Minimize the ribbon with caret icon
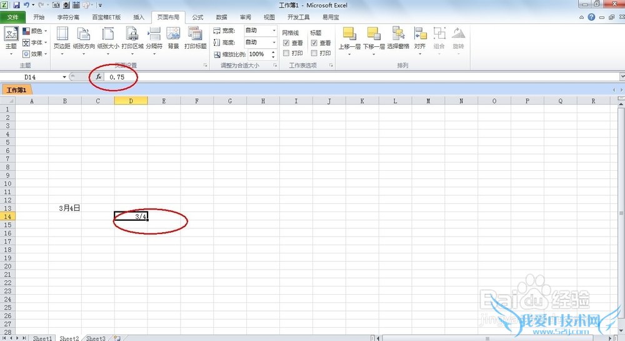The height and width of the screenshot is (341, 625). click(581, 17)
